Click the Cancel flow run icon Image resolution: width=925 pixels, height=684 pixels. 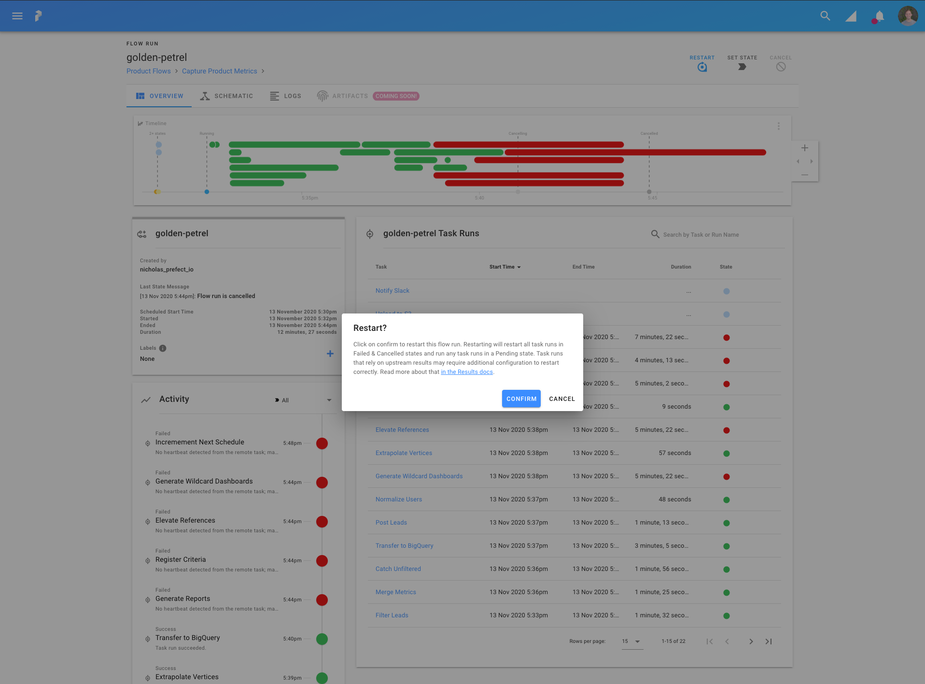pyautogui.click(x=781, y=67)
